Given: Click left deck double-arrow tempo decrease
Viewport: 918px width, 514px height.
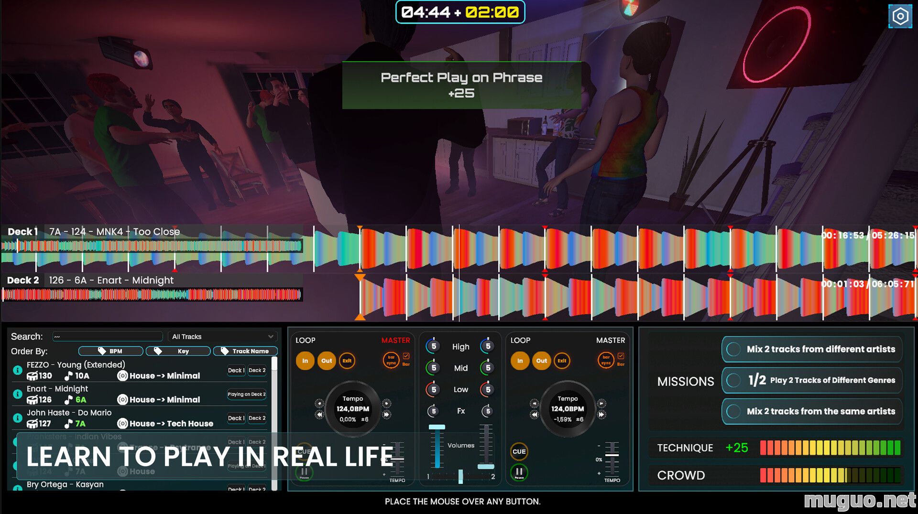Looking at the screenshot, I should (319, 415).
